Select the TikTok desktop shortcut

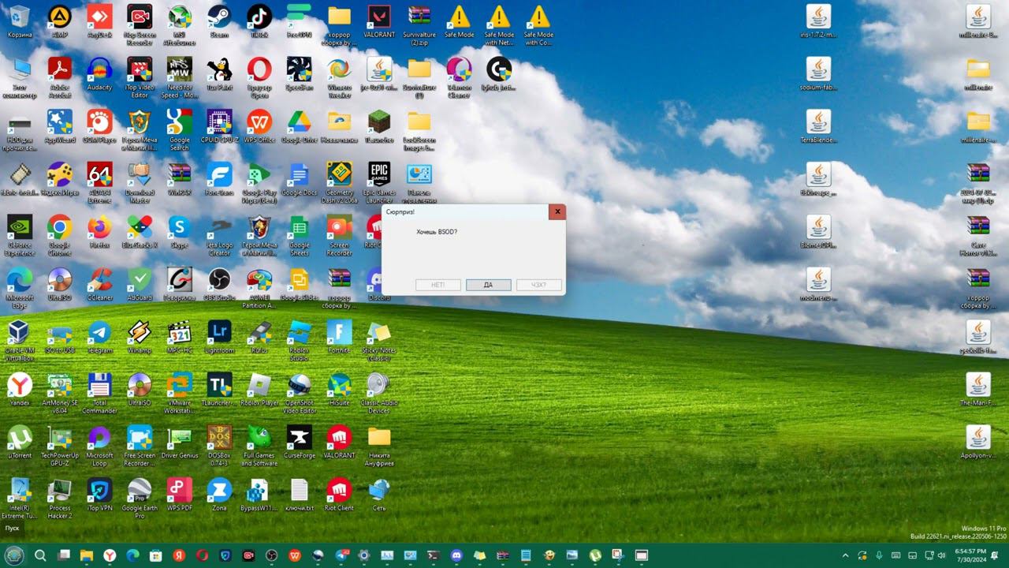(x=259, y=21)
